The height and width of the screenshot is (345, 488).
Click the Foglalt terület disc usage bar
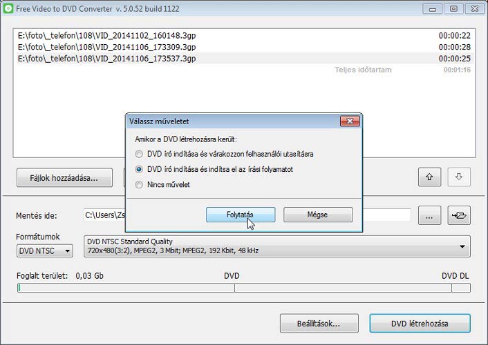244,288
